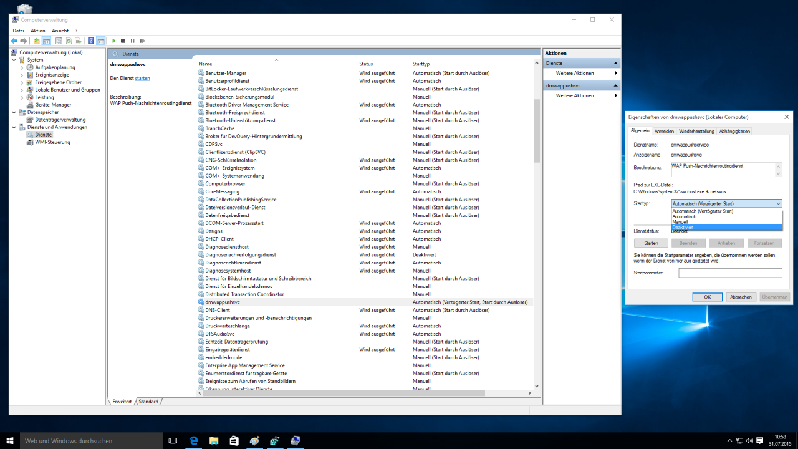Toggle the console tree pane toolbar icon

(x=46, y=41)
